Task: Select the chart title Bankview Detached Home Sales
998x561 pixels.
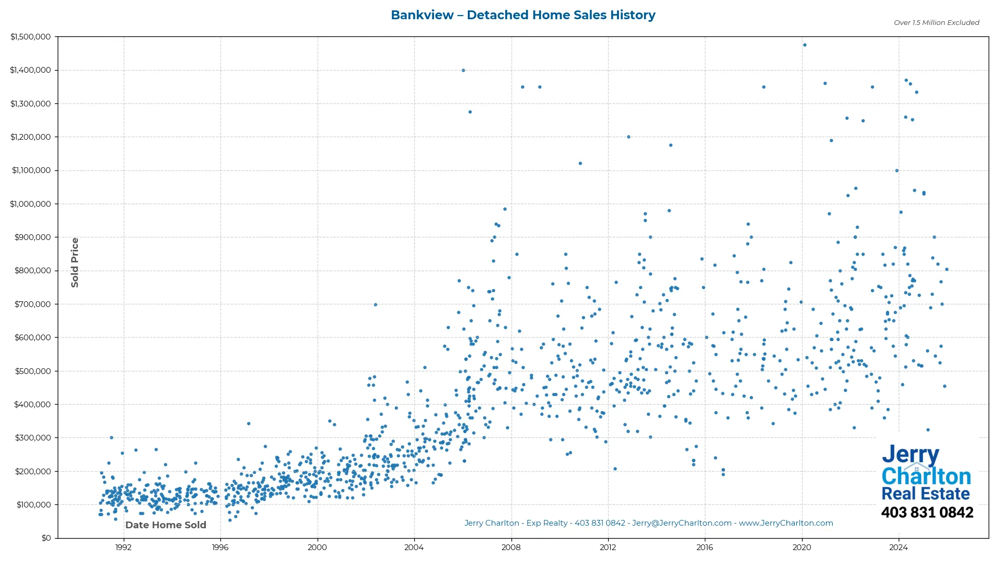Action: point(523,15)
